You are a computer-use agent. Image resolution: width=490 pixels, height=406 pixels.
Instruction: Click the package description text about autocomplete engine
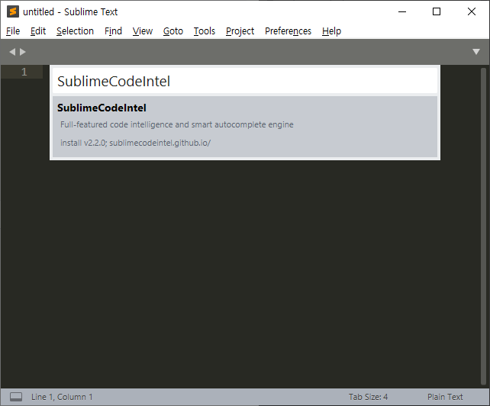coord(177,124)
